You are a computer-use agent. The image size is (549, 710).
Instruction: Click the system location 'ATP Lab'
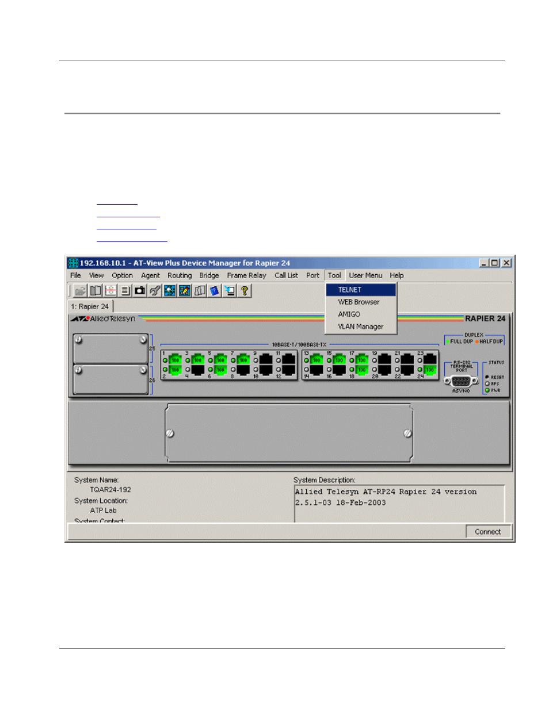pos(104,511)
